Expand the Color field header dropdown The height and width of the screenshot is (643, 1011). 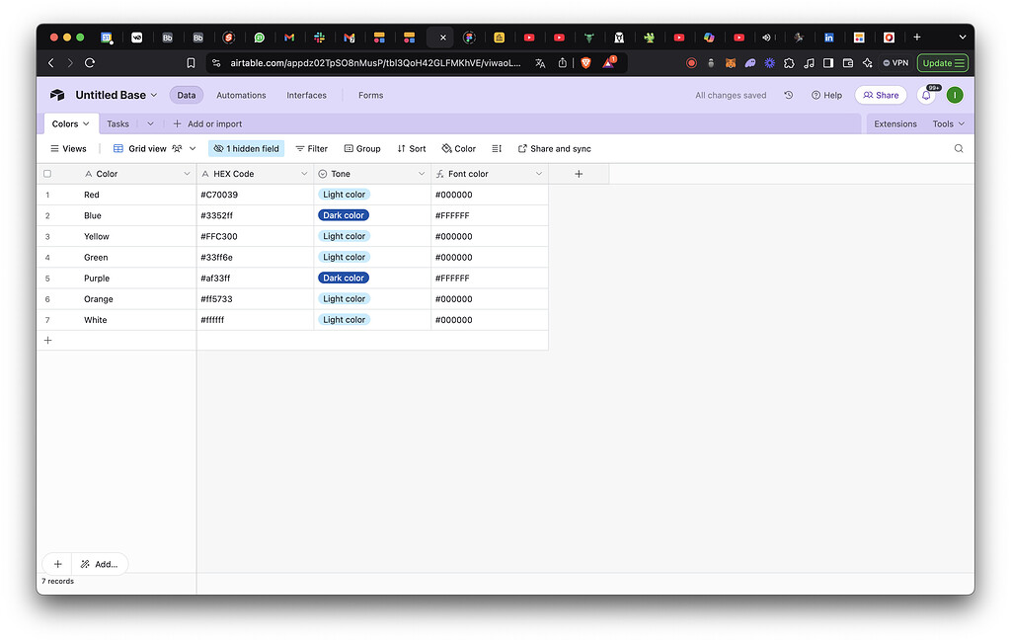[187, 173]
